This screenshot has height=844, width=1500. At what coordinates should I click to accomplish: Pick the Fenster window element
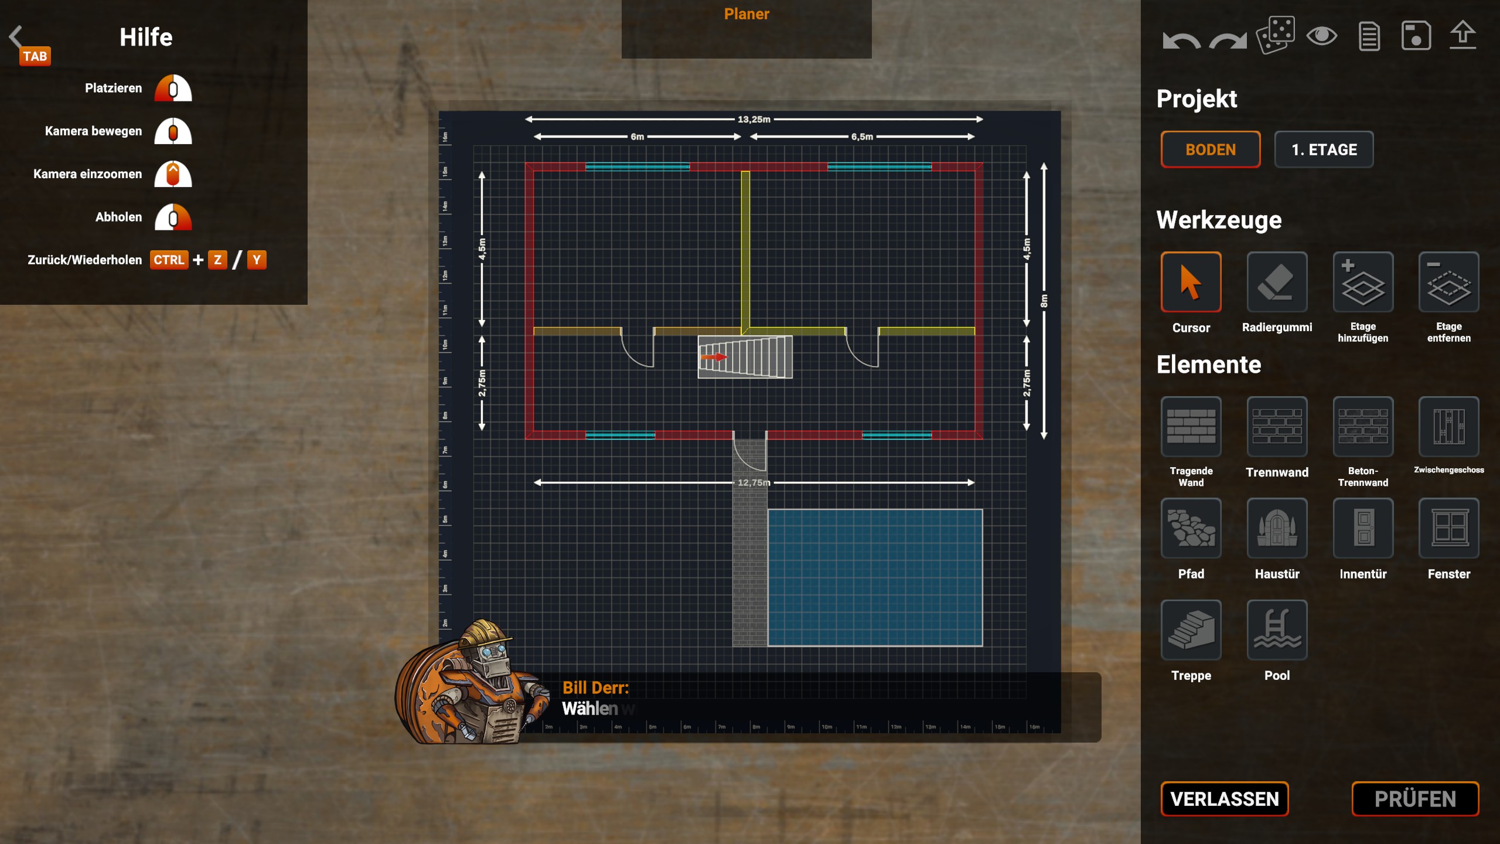click(1448, 528)
